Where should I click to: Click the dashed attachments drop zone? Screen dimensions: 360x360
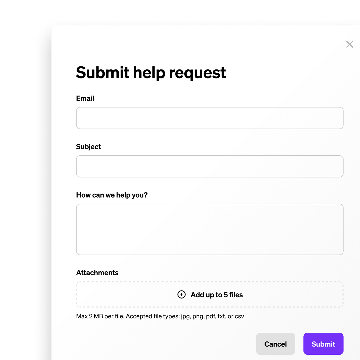pyautogui.click(x=210, y=294)
